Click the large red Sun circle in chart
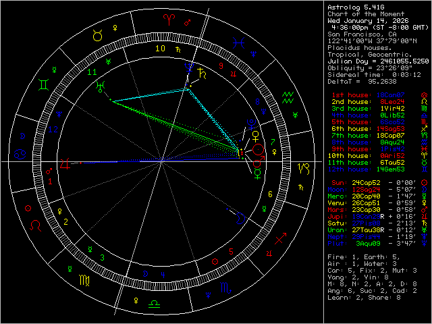 (x=258, y=150)
